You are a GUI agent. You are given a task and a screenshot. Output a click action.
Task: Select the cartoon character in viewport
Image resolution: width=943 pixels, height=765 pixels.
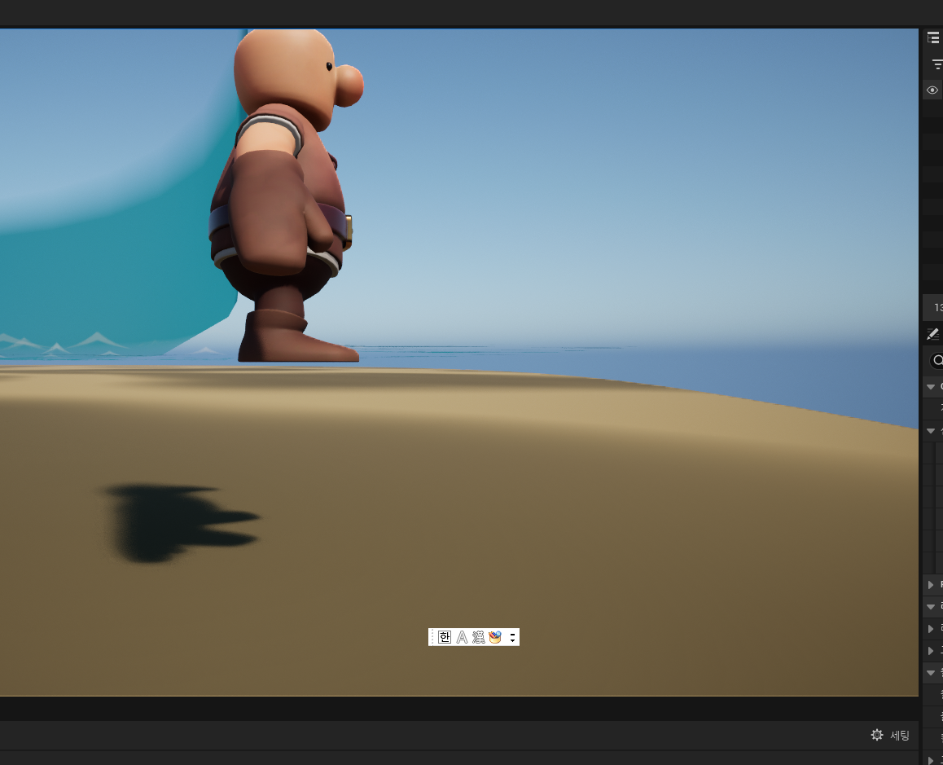tap(287, 196)
